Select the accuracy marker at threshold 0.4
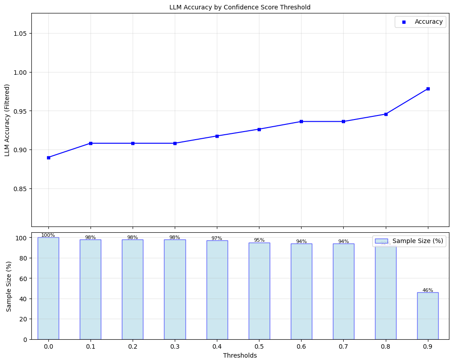This screenshot has width=453, height=363. click(x=217, y=136)
